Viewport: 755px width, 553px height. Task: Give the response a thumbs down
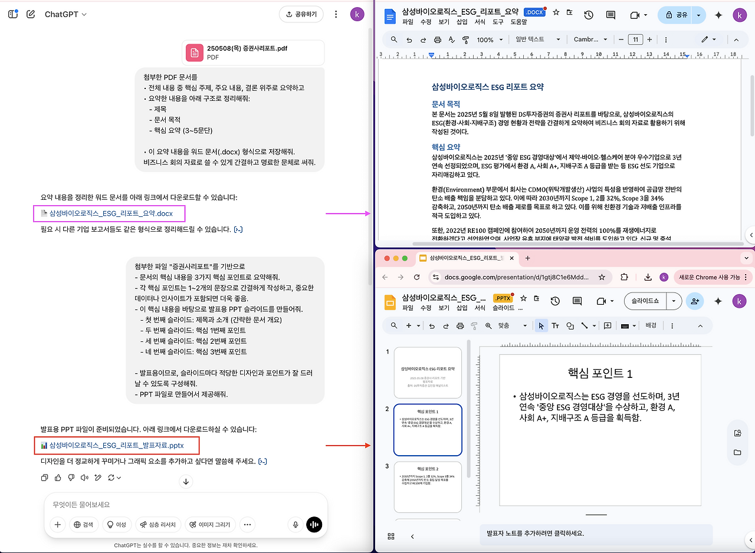pyautogui.click(x=71, y=478)
